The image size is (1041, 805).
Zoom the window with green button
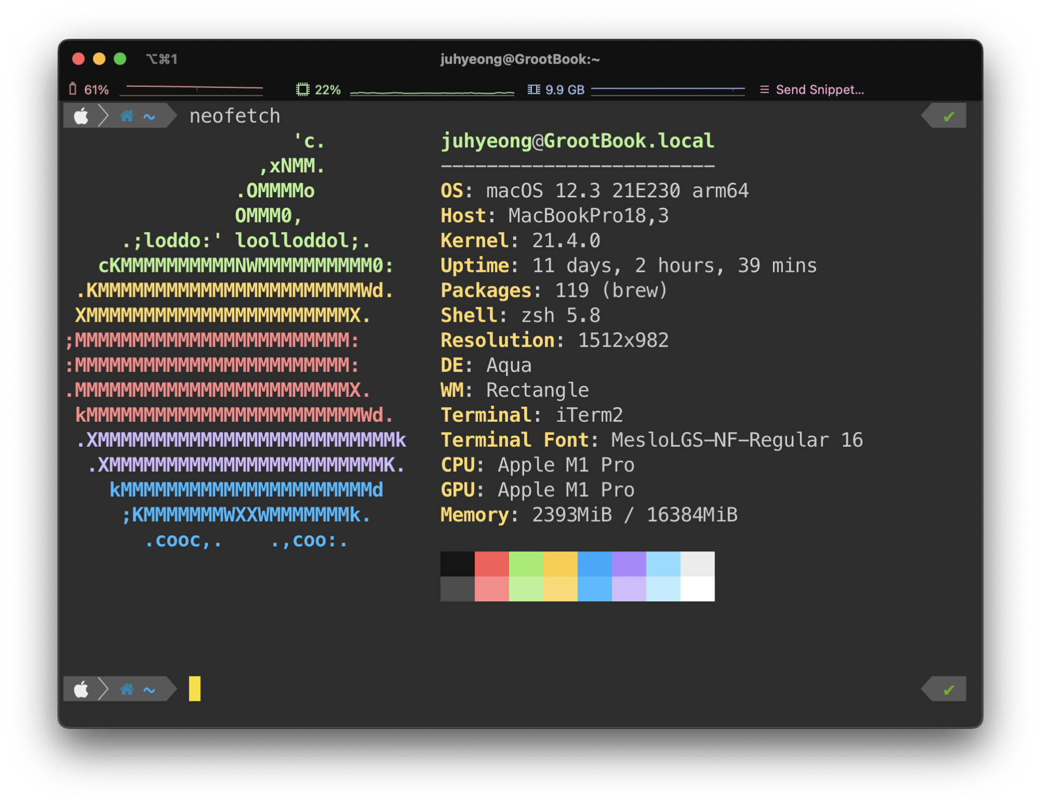(120, 59)
